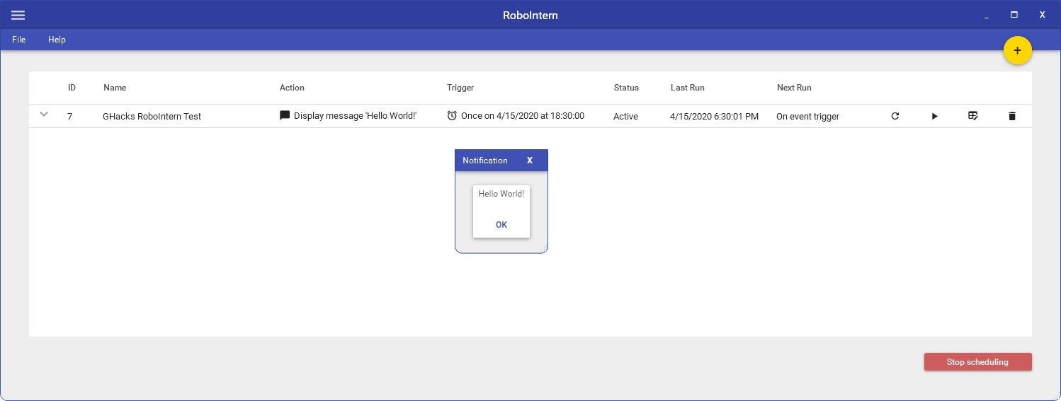Click the yellow add task plus button

click(1017, 50)
